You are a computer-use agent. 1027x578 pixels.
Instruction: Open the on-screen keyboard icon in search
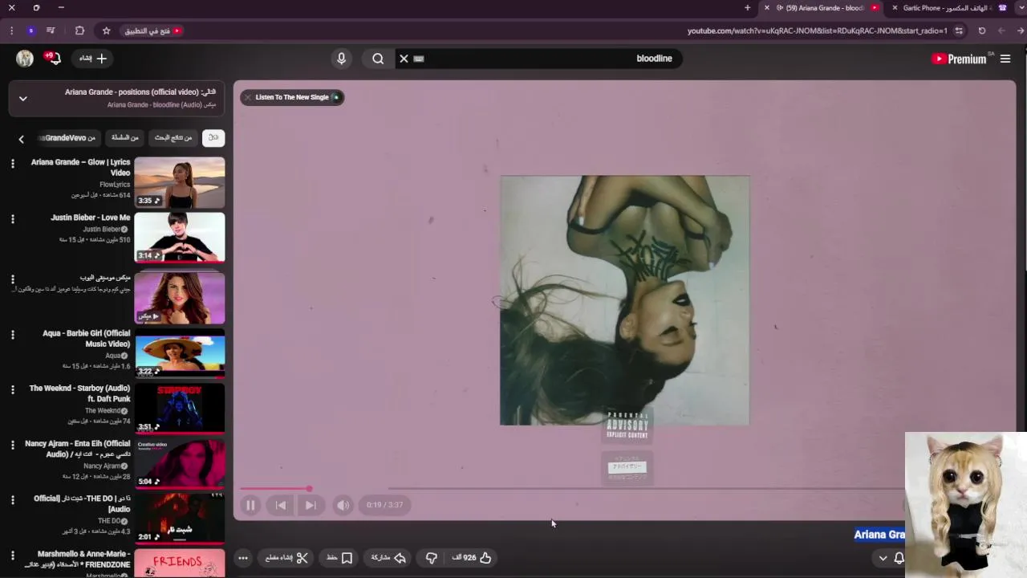coord(419,59)
